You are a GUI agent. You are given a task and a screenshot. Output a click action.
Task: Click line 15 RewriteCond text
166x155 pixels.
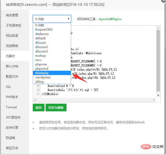point(61,86)
